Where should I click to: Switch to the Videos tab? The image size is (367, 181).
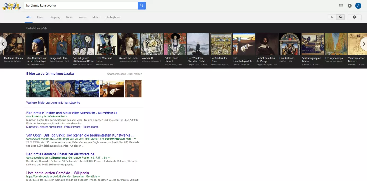(x=82, y=17)
